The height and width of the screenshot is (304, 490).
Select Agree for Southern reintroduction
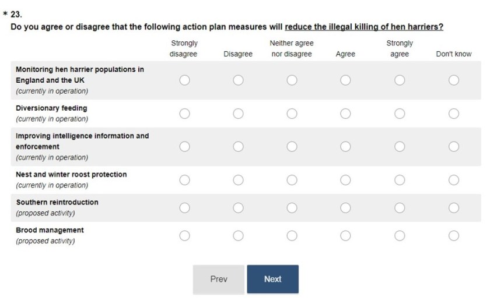(x=345, y=208)
